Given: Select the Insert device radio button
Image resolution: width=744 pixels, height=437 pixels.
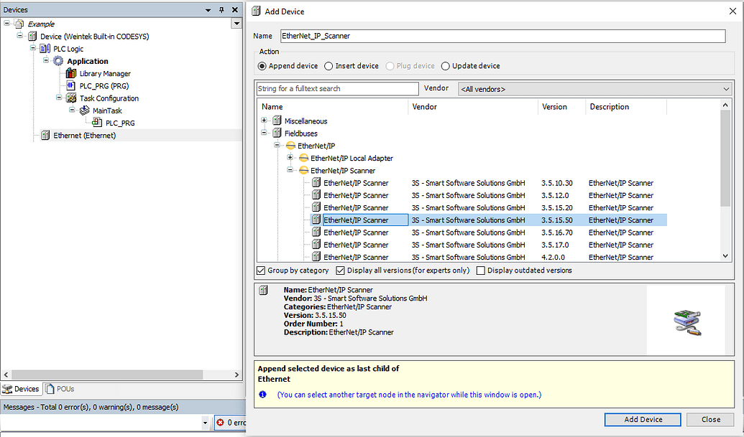Looking at the screenshot, I should [329, 65].
